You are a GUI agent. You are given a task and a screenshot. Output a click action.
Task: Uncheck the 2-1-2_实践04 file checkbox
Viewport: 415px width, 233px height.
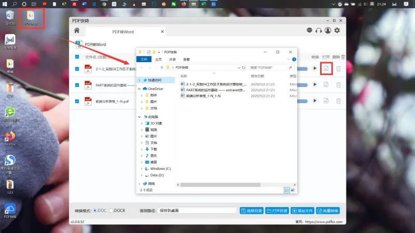pos(77,69)
